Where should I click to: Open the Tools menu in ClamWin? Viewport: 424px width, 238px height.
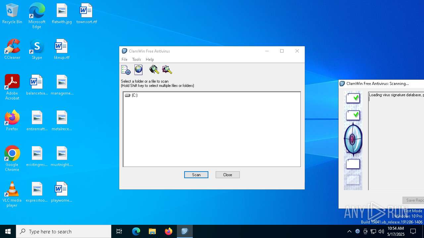(136, 59)
